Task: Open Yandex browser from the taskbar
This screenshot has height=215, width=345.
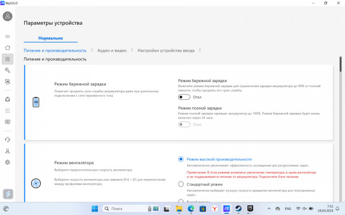Action: [214, 209]
